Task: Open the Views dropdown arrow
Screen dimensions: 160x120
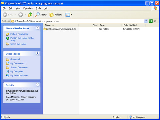Action: 71,15
